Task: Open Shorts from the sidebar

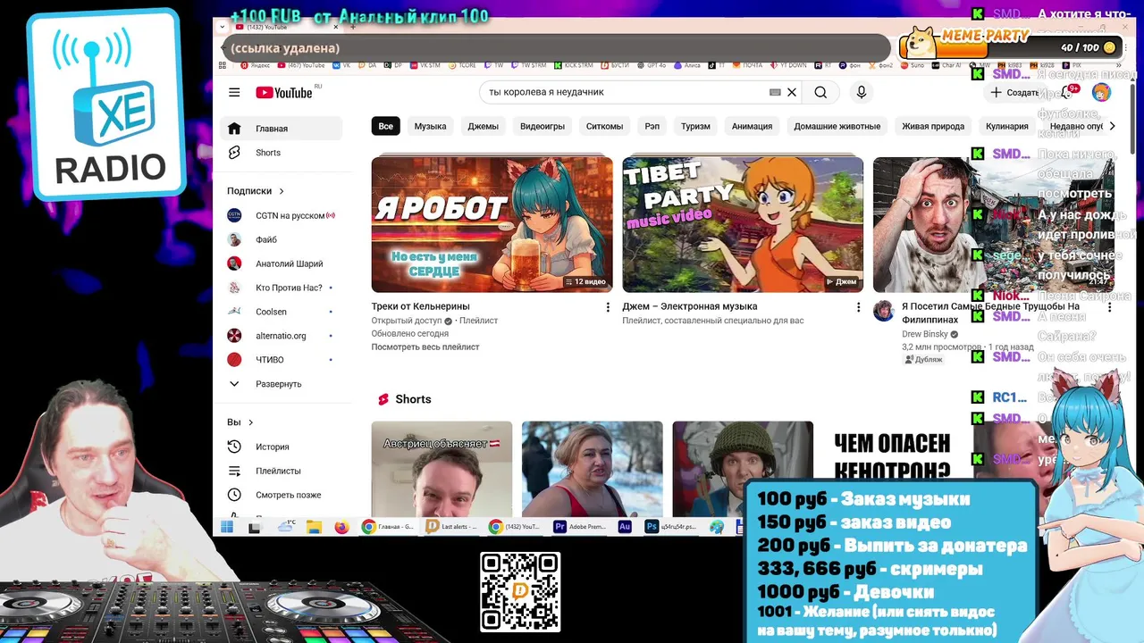Action: tap(281, 153)
